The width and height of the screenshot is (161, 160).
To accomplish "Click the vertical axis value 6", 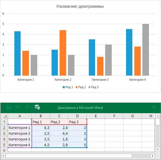I will tap(3, 14).
